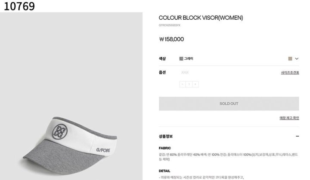This screenshot has width=310, height=180.
Task: Click the SOLD OUT button
Action: click(x=229, y=104)
